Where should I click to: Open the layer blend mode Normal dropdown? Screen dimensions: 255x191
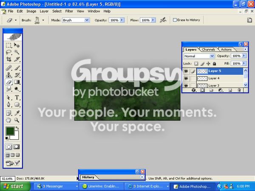click(212, 56)
